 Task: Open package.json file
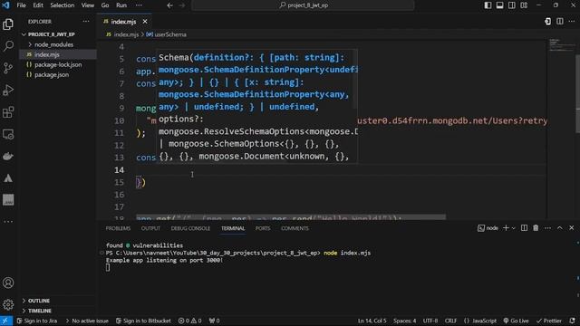pyautogui.click(x=52, y=74)
